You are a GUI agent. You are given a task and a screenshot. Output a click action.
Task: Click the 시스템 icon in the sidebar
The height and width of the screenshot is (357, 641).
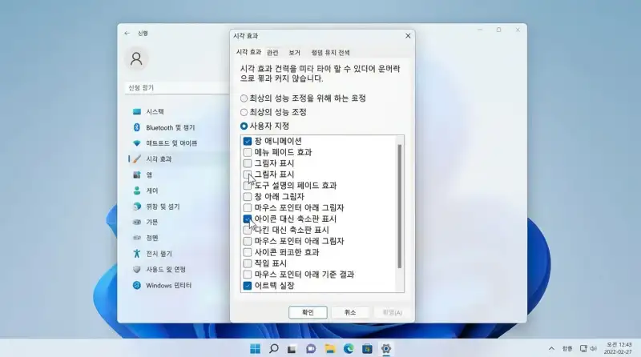coord(137,111)
